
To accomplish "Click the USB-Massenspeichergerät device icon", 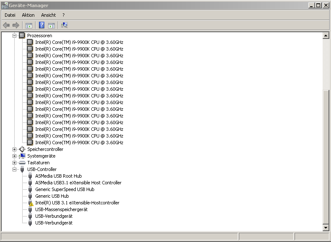I will point(30,209).
